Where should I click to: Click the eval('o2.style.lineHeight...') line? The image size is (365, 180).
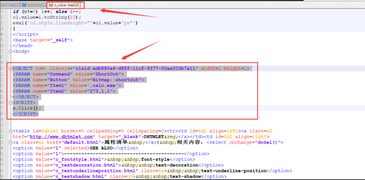click(x=75, y=23)
